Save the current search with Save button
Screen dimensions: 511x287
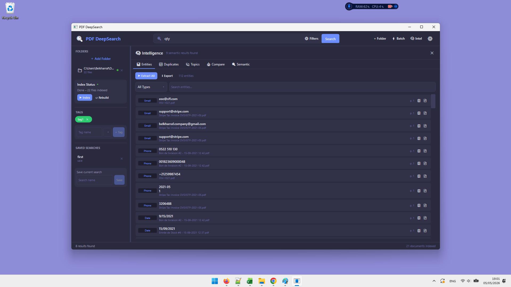click(x=119, y=180)
